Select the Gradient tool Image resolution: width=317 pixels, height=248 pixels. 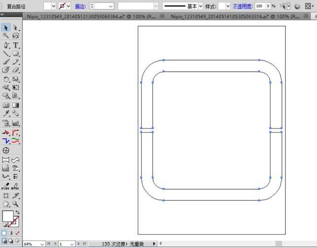pyautogui.click(x=16, y=105)
